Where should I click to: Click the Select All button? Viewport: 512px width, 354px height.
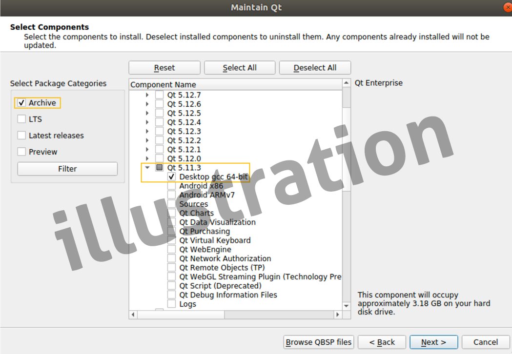click(x=240, y=68)
